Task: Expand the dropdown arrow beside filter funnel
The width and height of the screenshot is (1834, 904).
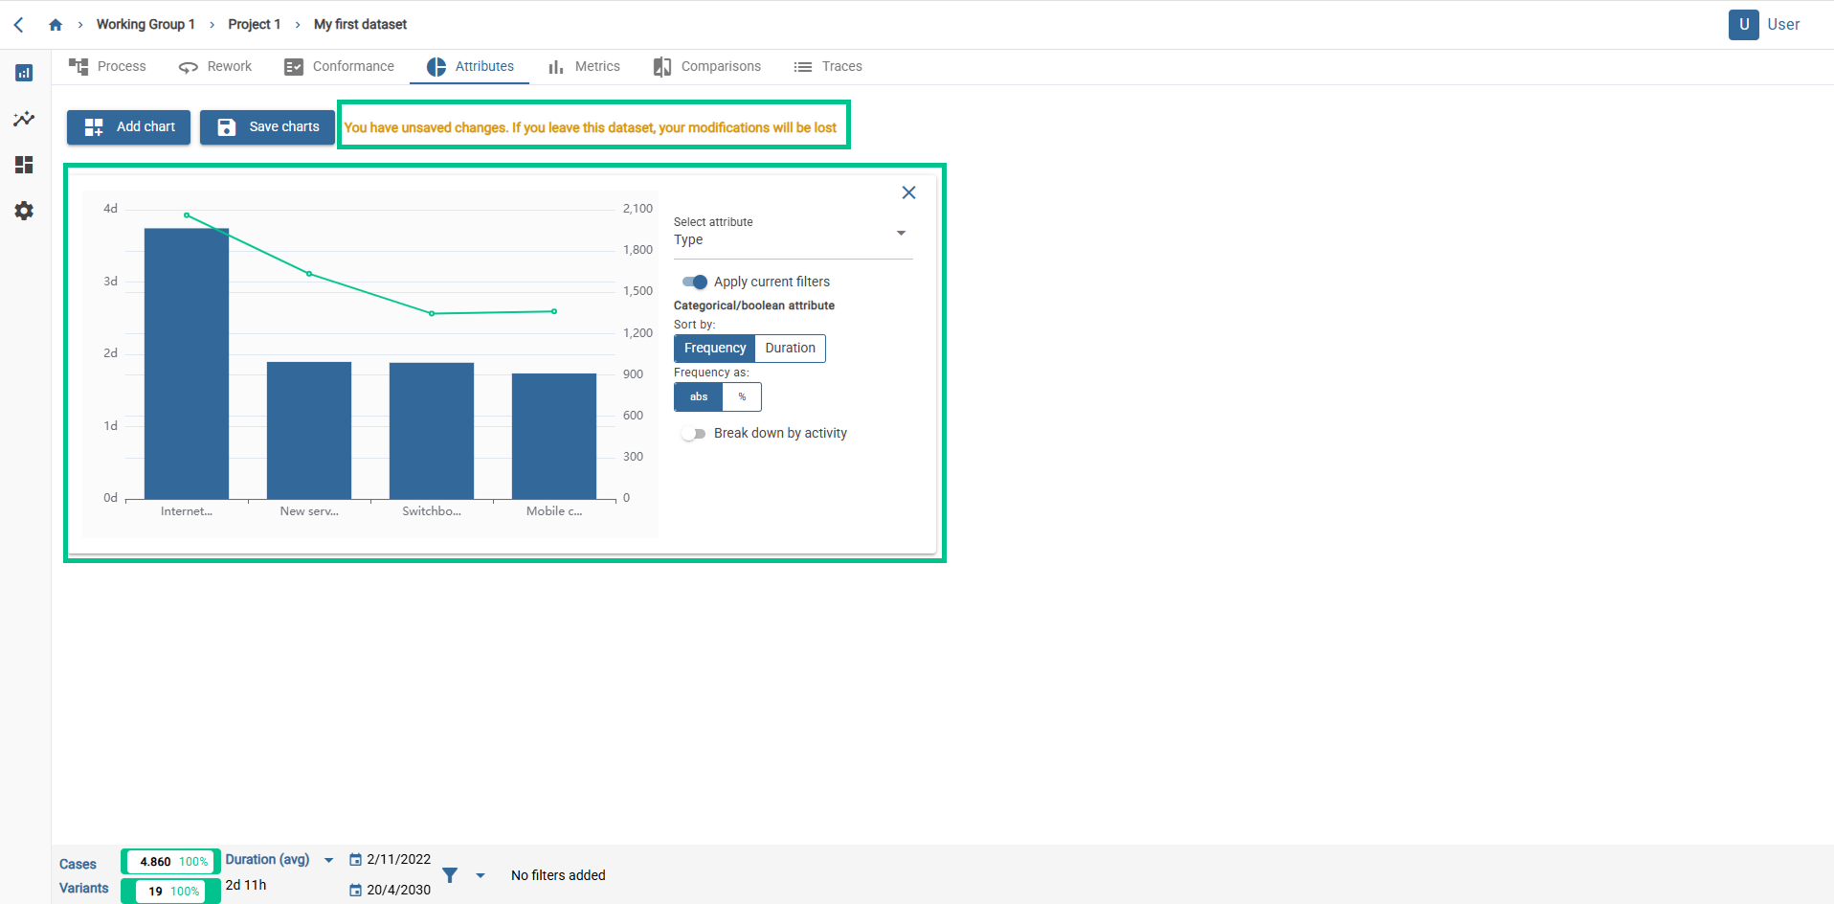Action: point(481,875)
